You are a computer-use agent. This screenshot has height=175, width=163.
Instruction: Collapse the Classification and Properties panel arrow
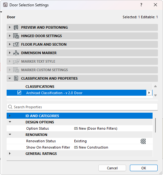click(10, 78)
